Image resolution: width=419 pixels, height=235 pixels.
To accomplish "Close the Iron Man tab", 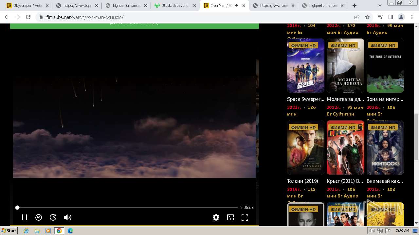I will click(244, 6).
